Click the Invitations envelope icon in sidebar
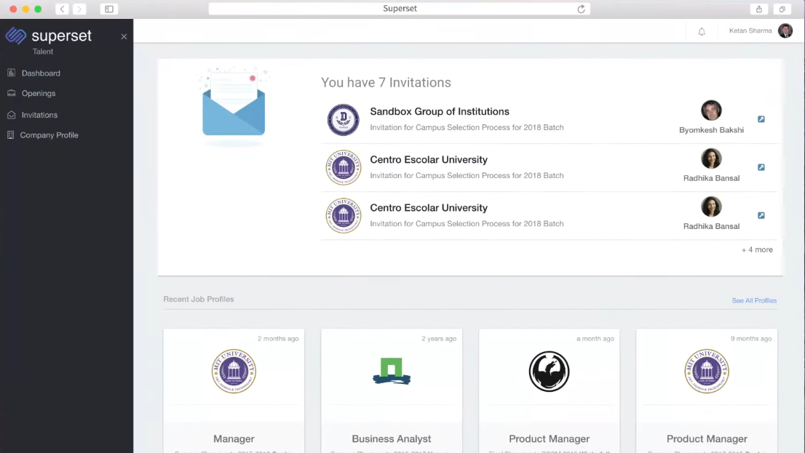The width and height of the screenshot is (805, 453). [12, 115]
